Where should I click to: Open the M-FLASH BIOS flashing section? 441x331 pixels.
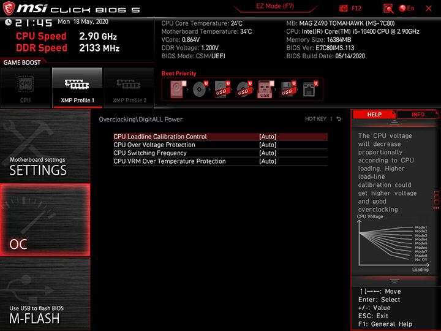[x=45, y=294]
